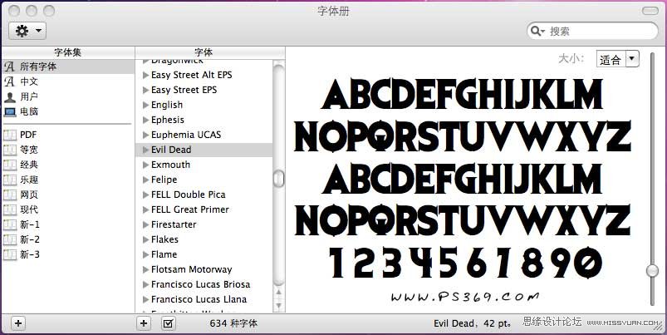Open the 等宽 collection
Viewport: 667px width, 335px height.
click(68, 150)
